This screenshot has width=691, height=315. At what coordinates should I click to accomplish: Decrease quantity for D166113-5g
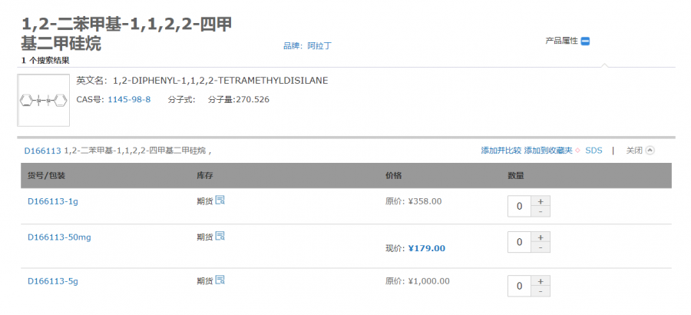click(540, 290)
